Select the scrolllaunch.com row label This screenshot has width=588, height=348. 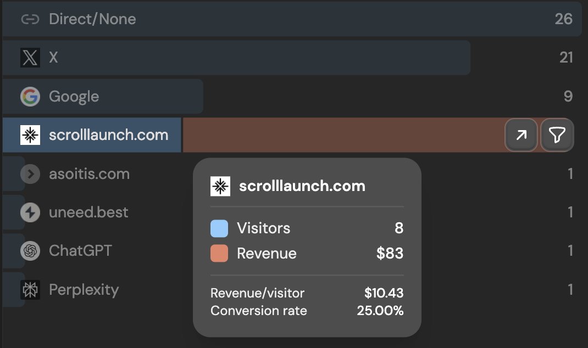[x=108, y=135]
